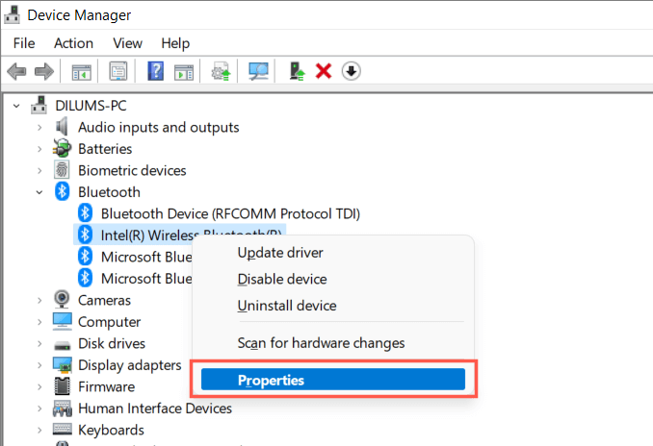Choose Disable device from context menu
This screenshot has width=653, height=446.
click(x=282, y=279)
